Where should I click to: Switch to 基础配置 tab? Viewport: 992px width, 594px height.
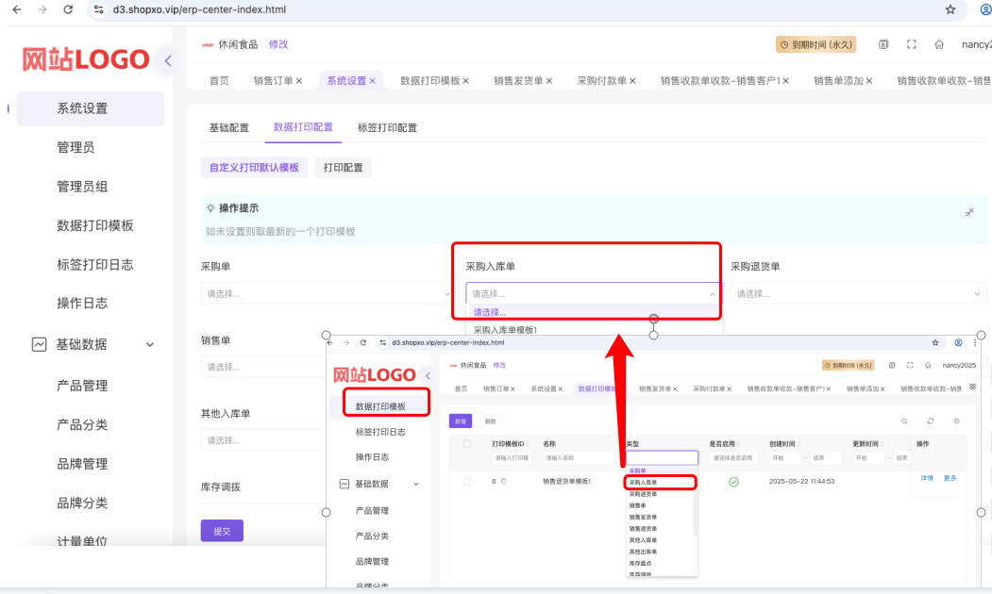229,127
